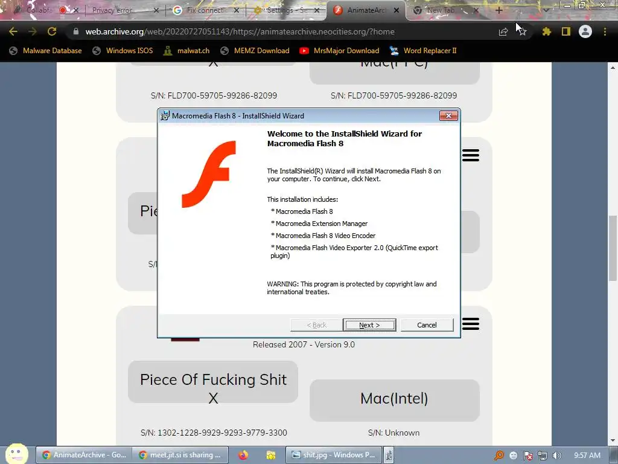
Task: Open Action Center flag tray icon
Action: coord(528,456)
